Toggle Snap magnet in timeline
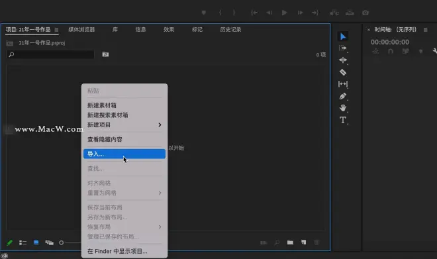This screenshot has height=259, width=437. pos(391,51)
